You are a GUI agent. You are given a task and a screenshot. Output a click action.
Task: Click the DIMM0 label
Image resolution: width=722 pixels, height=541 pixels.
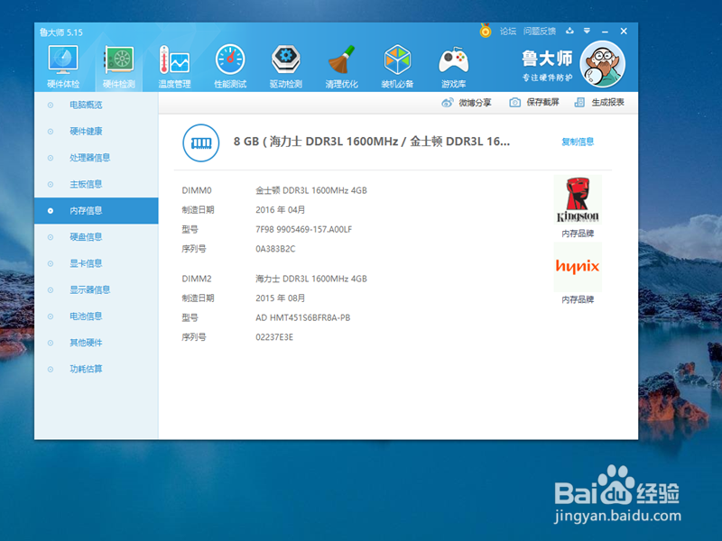[x=197, y=190]
